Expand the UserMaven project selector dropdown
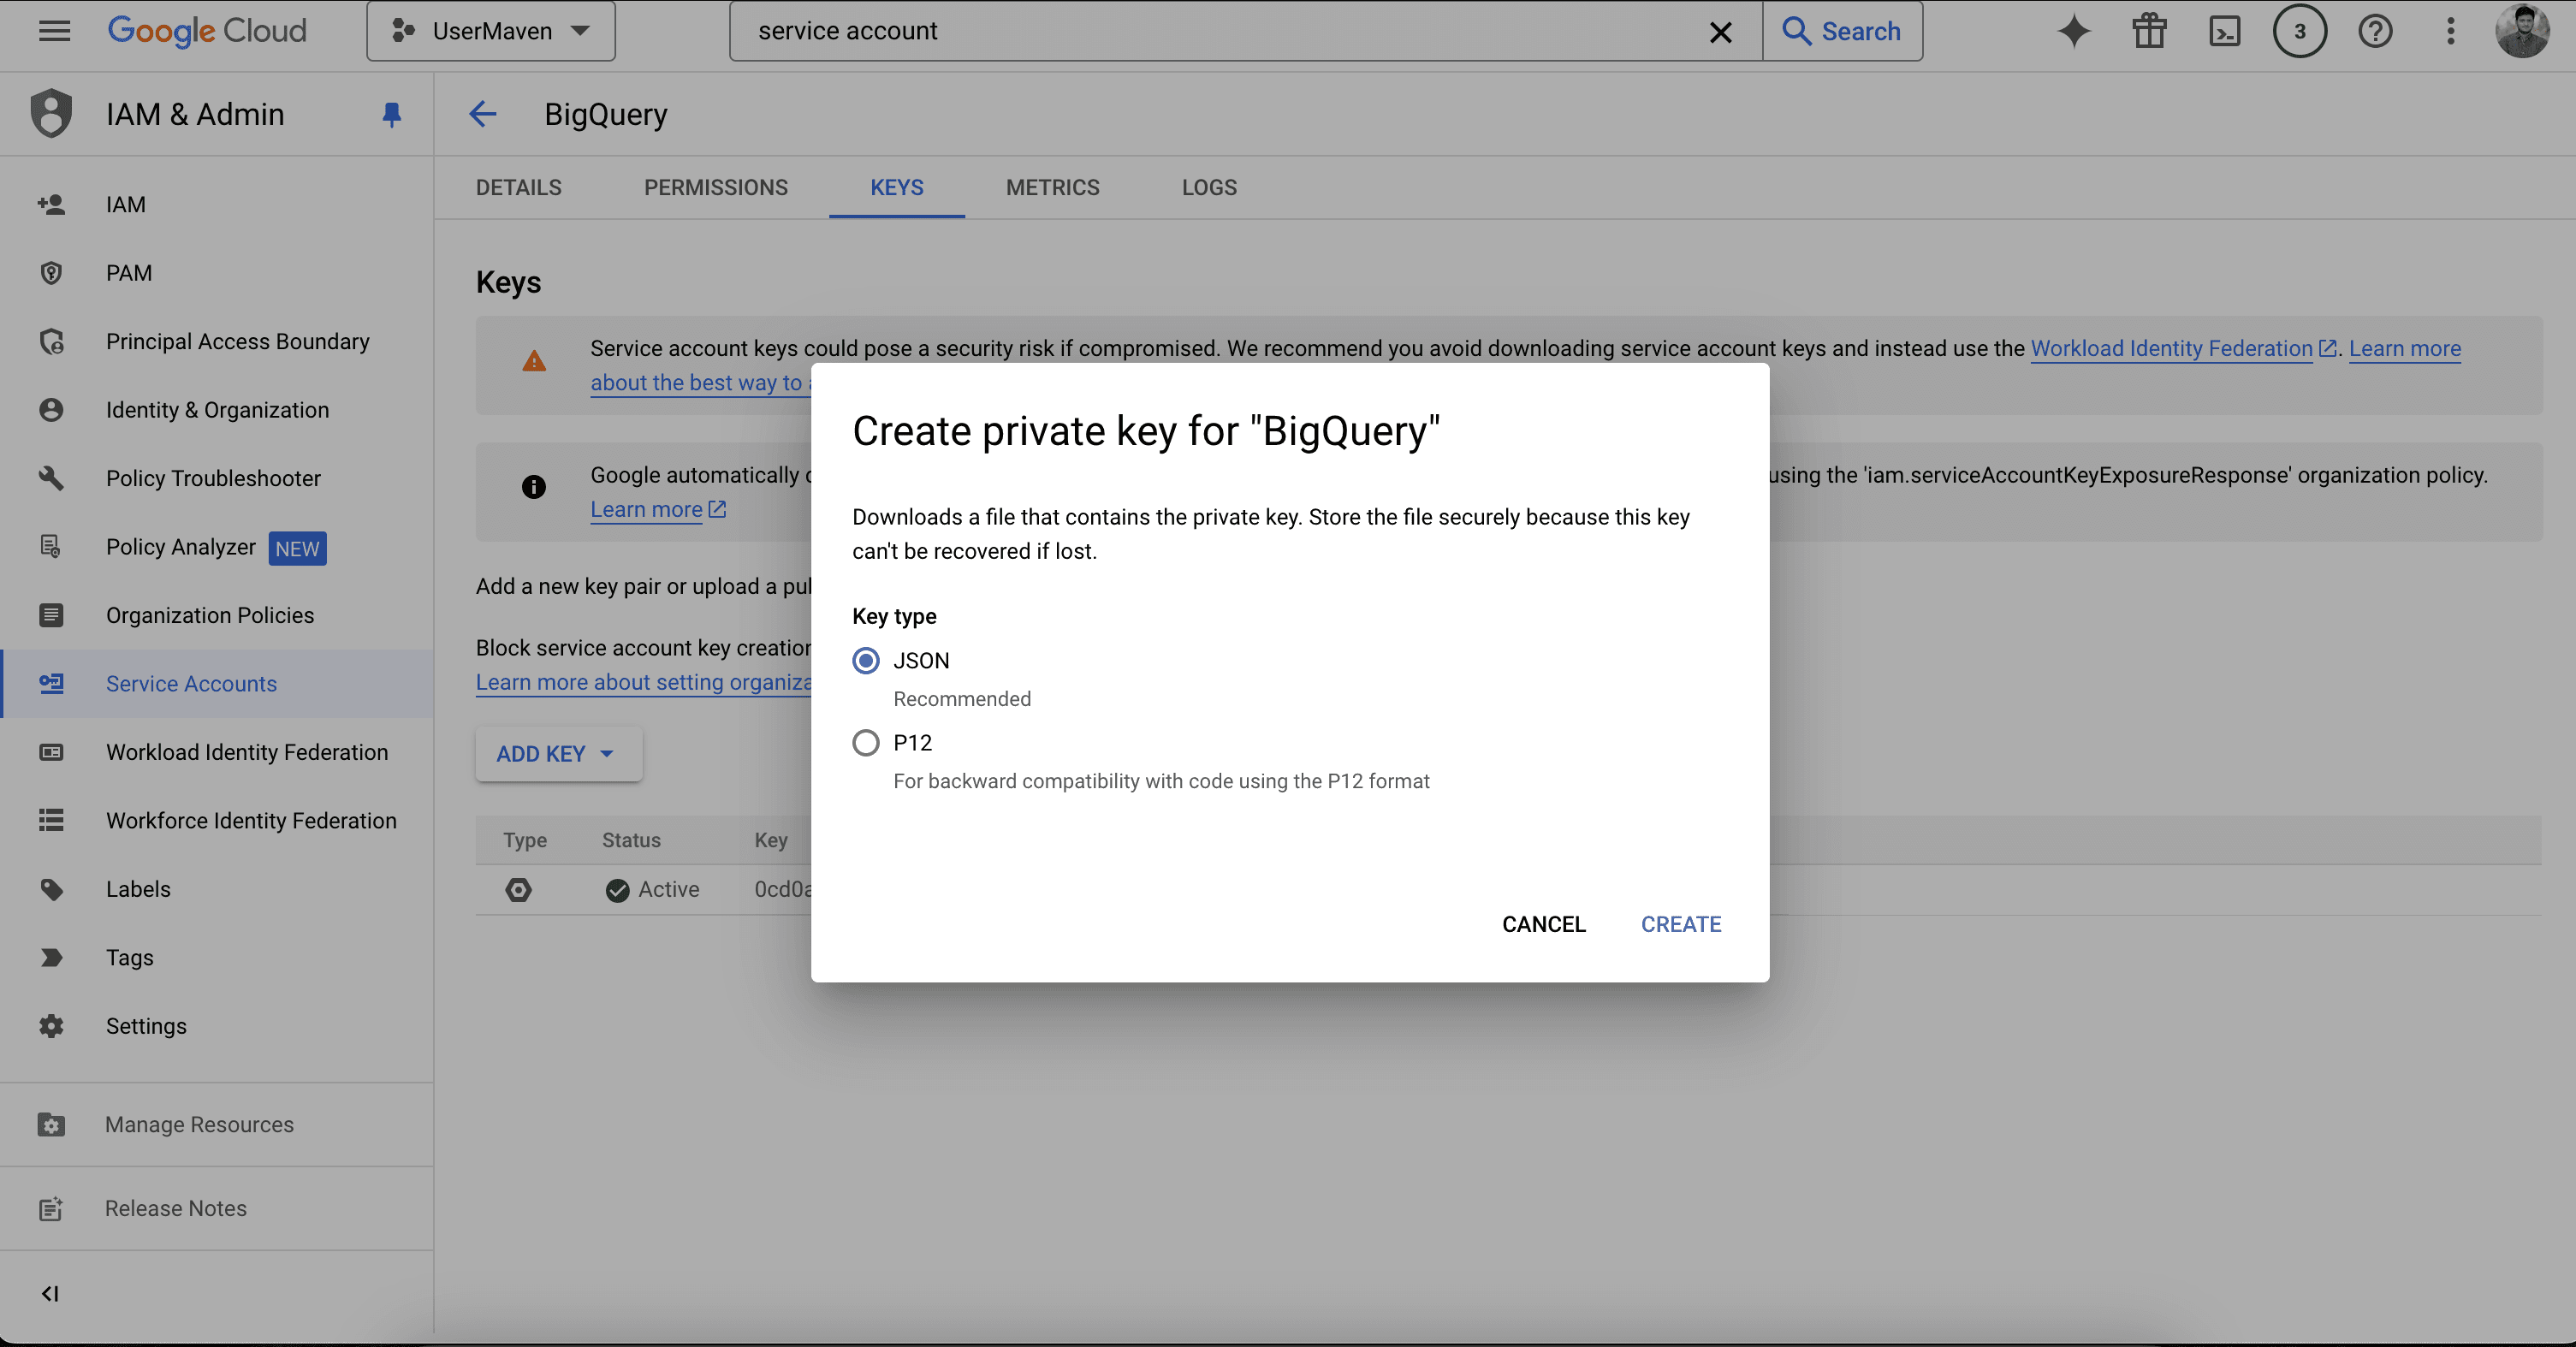 (491, 31)
